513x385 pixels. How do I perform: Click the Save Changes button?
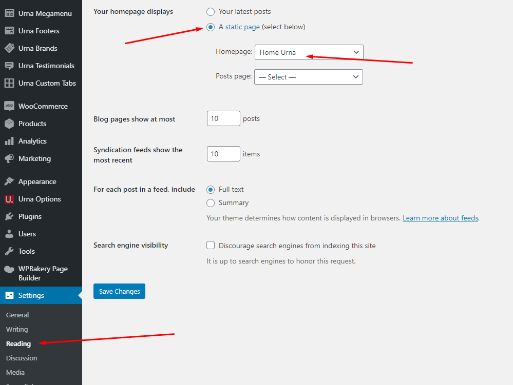[120, 291]
